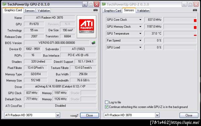Click Memory Type value GDDR4

tap(36, 74)
